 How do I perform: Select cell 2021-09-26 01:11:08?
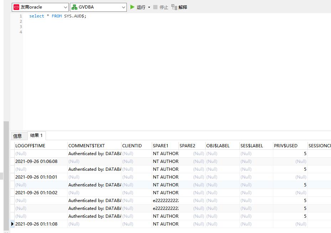tap(41, 224)
